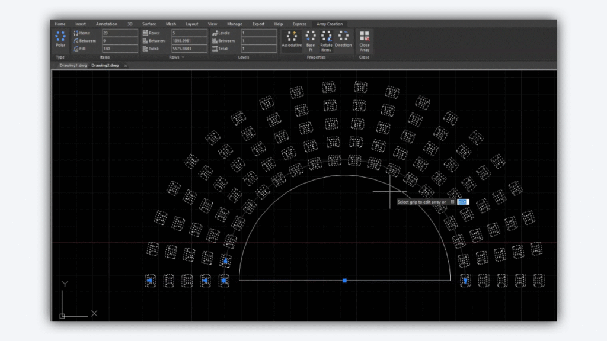Select the Base Pt icon
607x341 pixels.
pyautogui.click(x=309, y=37)
